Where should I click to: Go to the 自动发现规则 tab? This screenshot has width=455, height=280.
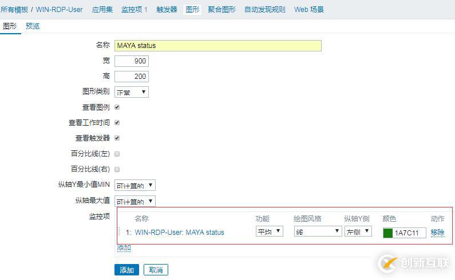(264, 10)
